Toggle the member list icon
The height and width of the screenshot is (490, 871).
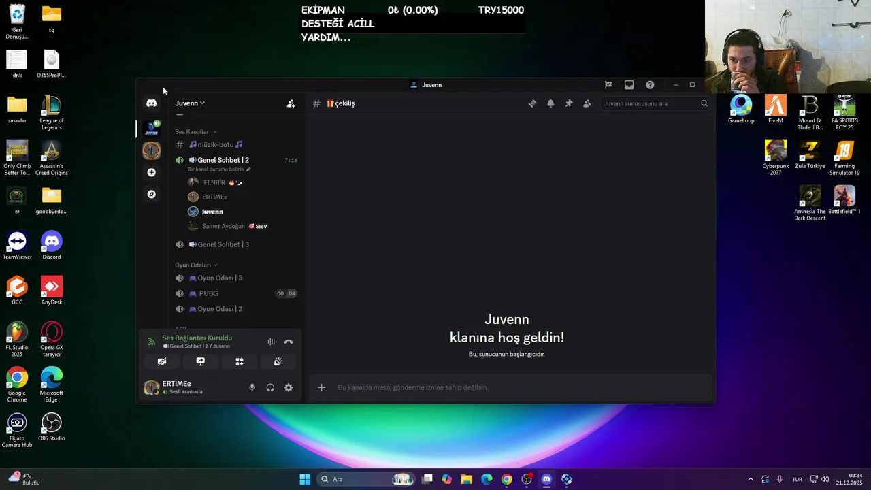pyautogui.click(x=587, y=103)
